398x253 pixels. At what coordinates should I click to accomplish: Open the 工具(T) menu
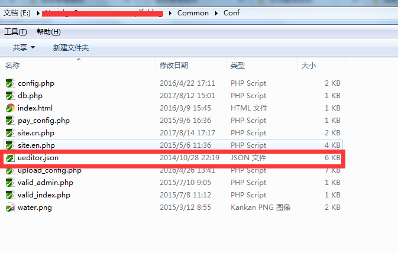(x=15, y=31)
